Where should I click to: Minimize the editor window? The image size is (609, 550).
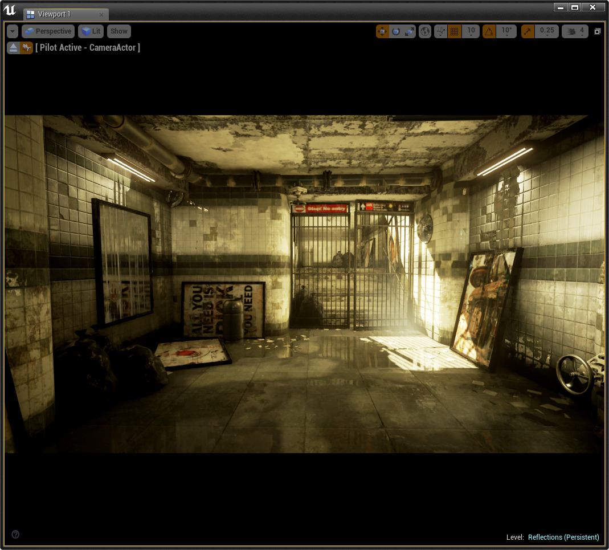pyautogui.click(x=561, y=7)
